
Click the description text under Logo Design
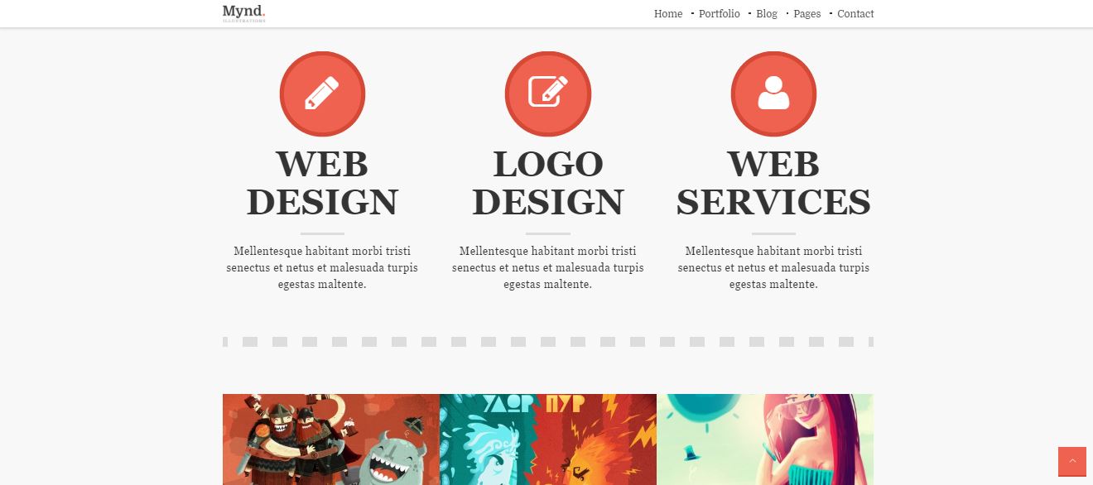pyautogui.click(x=548, y=267)
